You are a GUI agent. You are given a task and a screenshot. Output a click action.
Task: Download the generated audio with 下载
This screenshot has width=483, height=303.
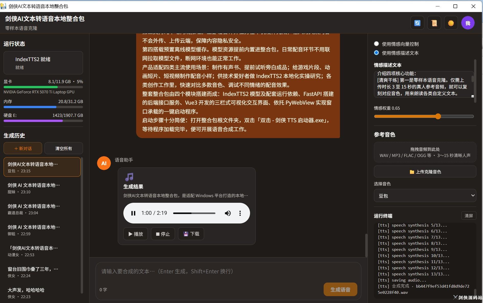coord(191,234)
